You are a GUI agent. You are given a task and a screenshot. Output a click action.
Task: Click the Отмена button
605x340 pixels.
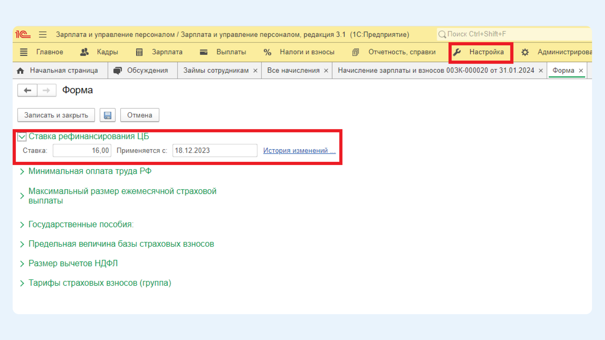pos(140,115)
